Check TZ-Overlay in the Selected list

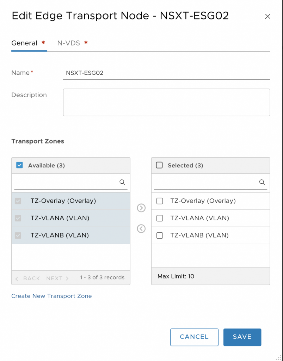160,201
